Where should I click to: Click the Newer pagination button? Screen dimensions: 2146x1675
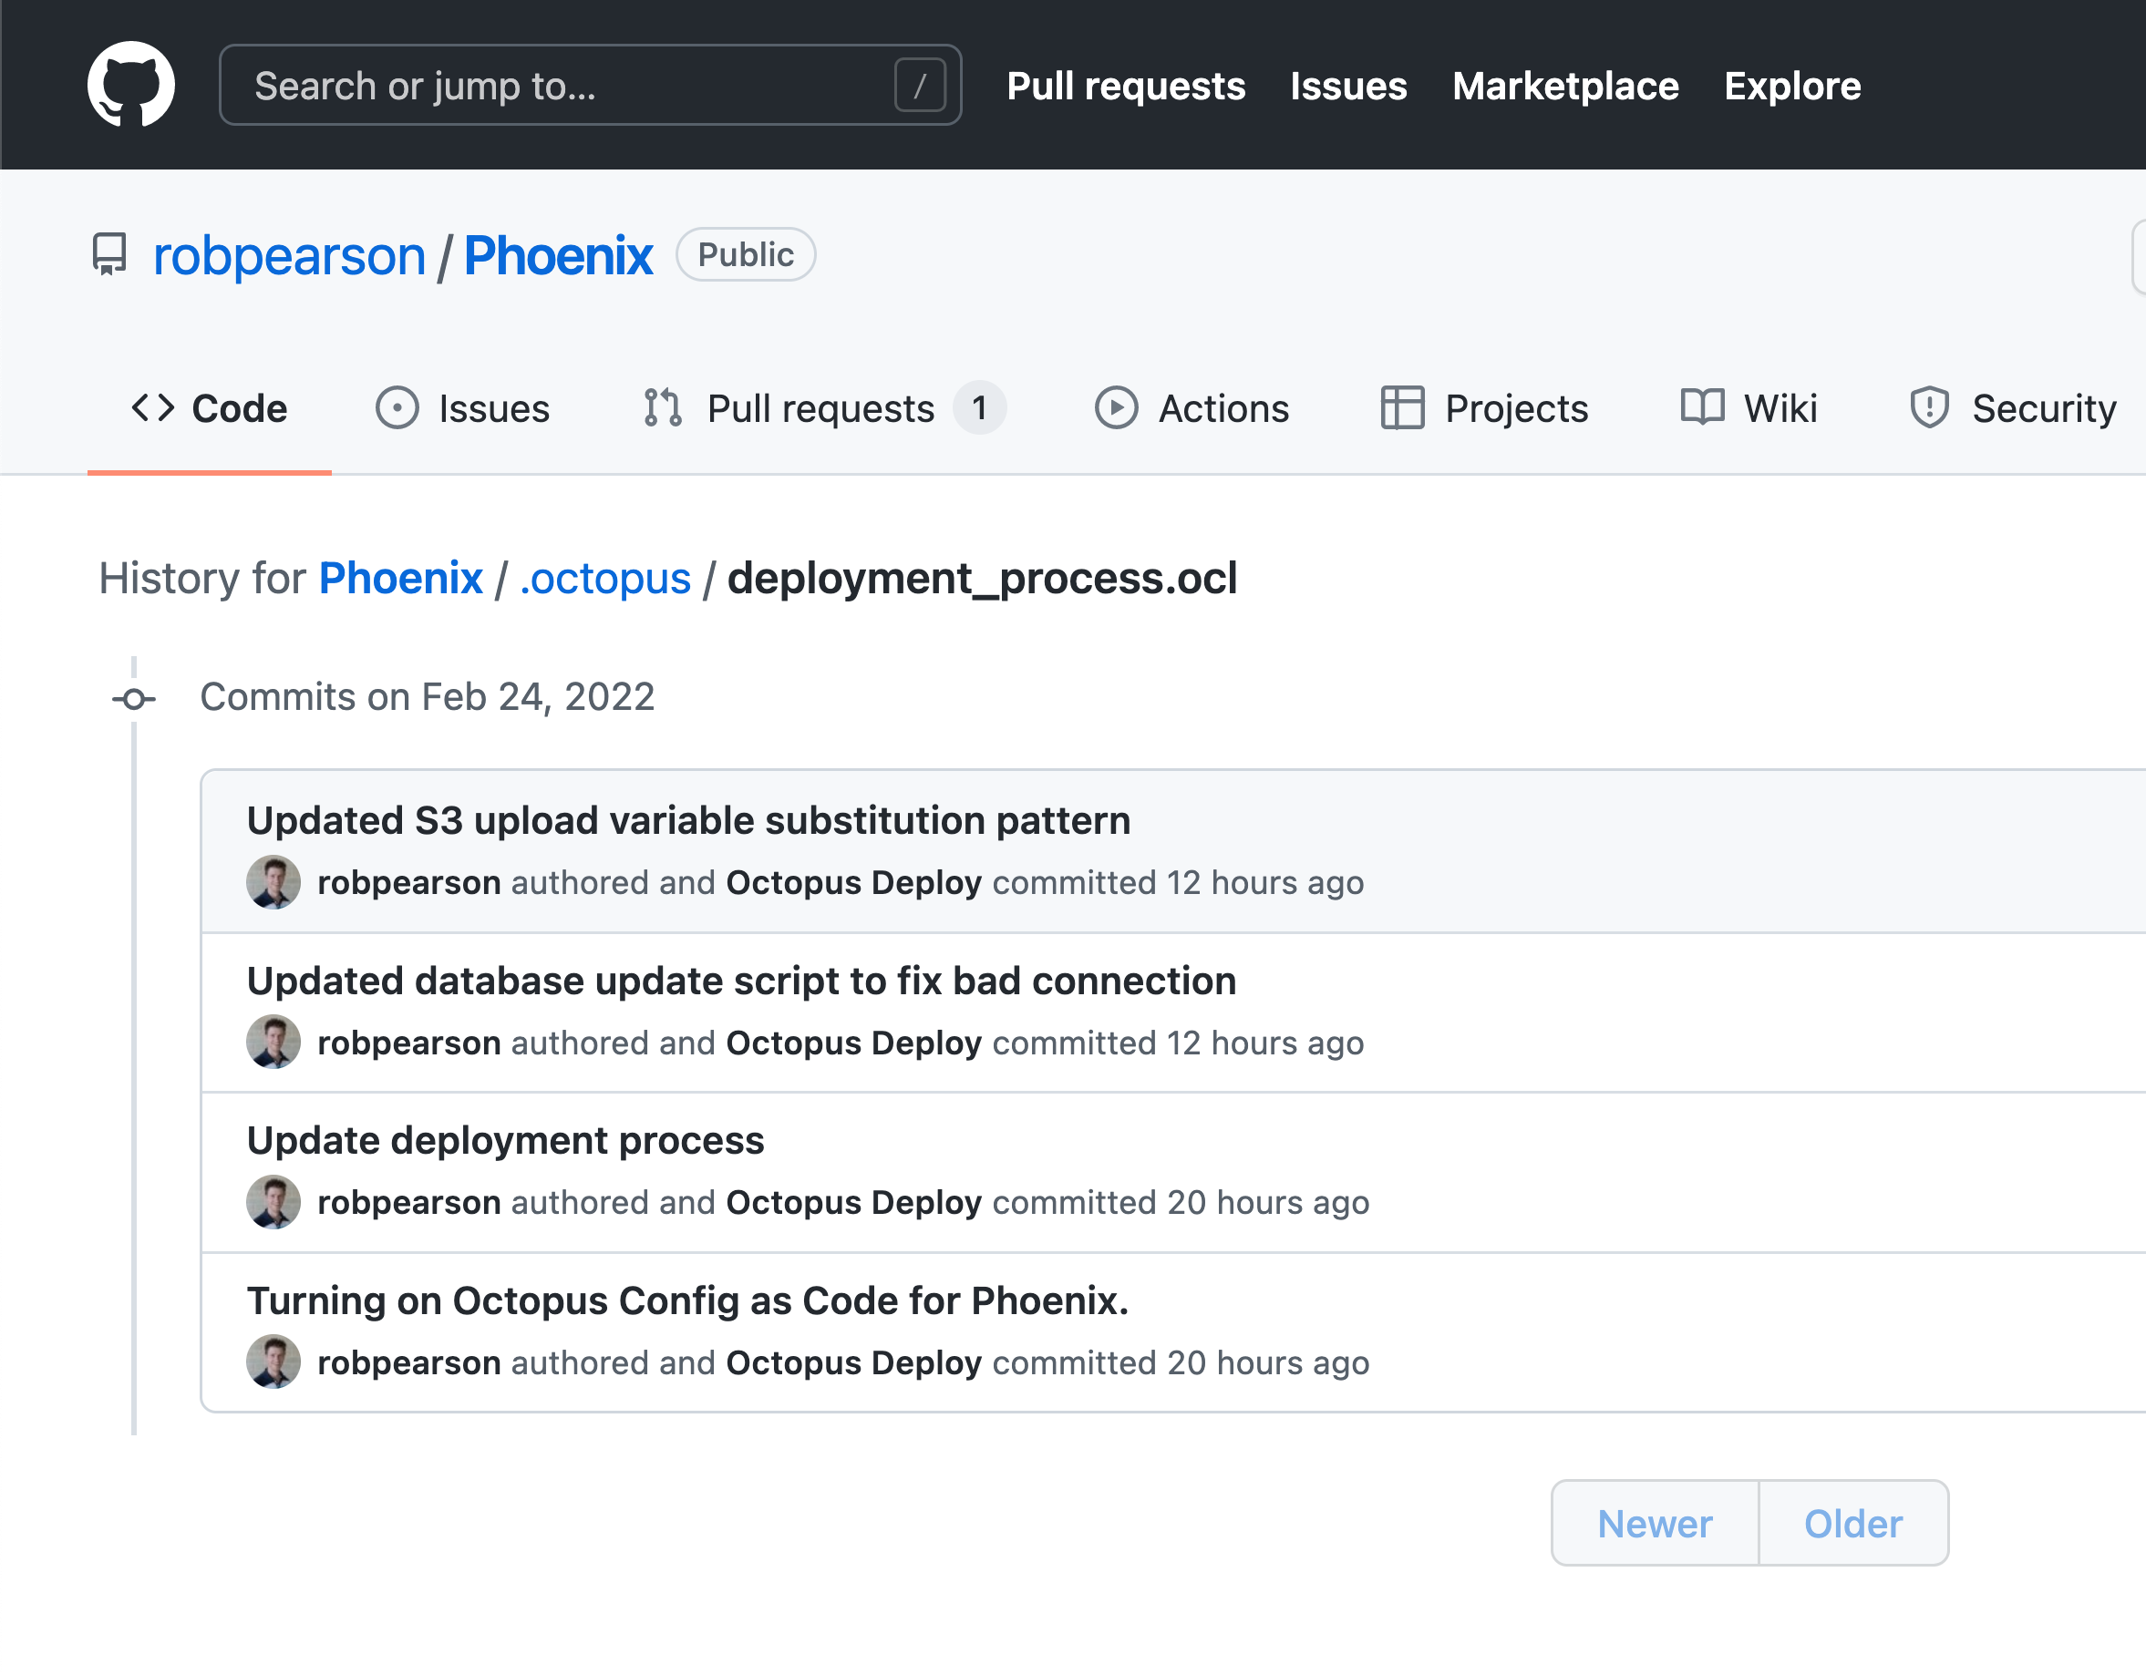tap(1654, 1523)
